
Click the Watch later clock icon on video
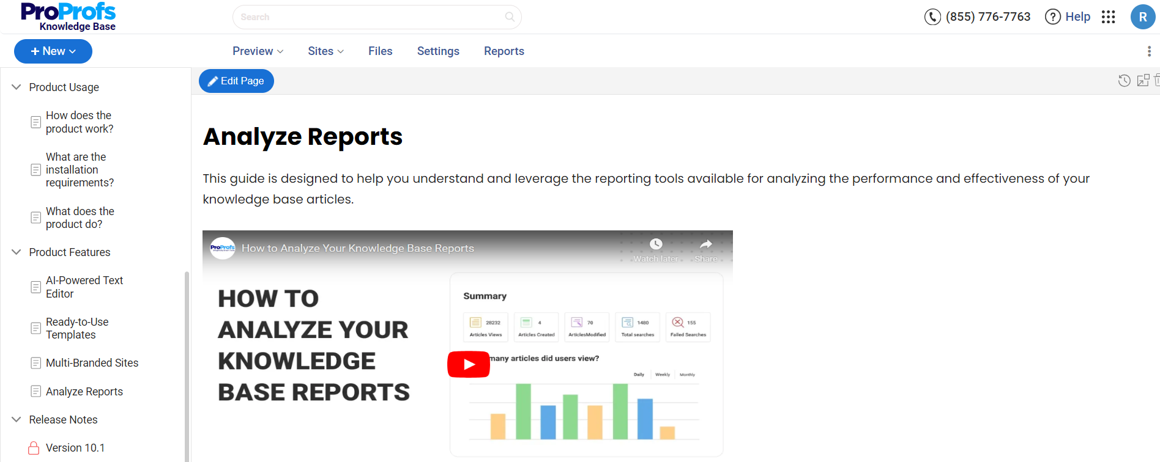click(x=656, y=244)
